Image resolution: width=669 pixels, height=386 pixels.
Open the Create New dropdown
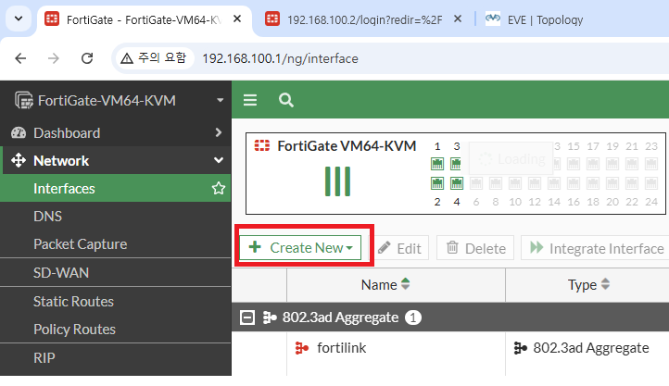tap(300, 247)
